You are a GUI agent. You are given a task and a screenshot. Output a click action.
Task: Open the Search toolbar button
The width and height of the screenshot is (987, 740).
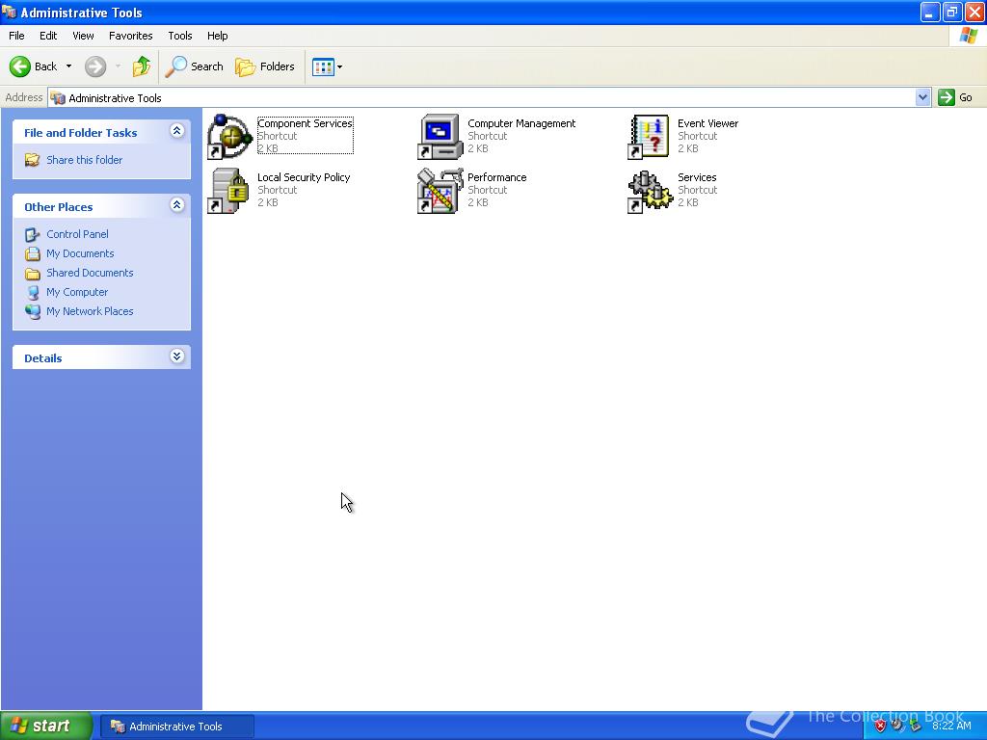coord(195,66)
